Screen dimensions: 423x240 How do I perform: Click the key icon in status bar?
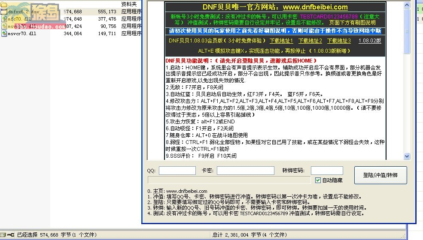coord(10,235)
